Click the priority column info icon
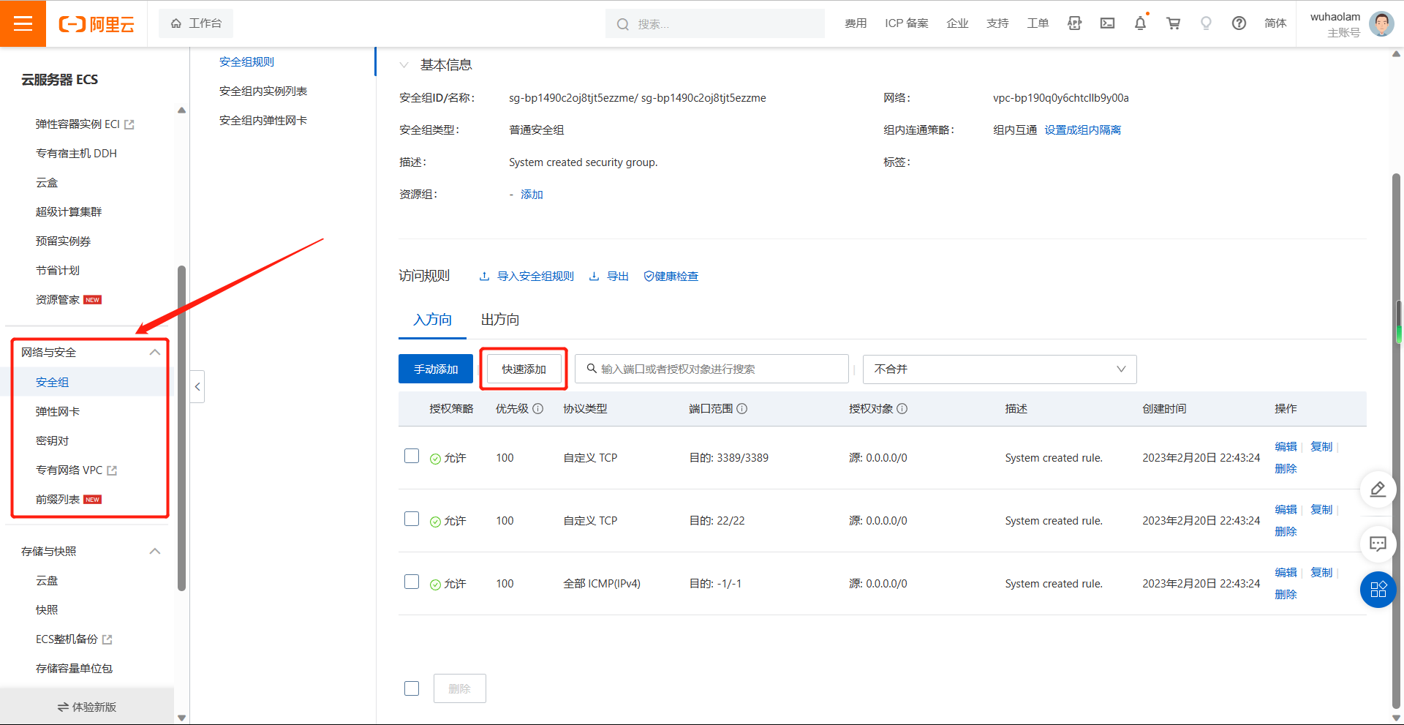1404x725 pixels. [x=538, y=408]
